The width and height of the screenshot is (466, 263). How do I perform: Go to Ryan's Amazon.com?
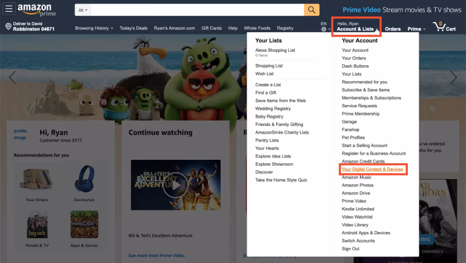tap(174, 28)
